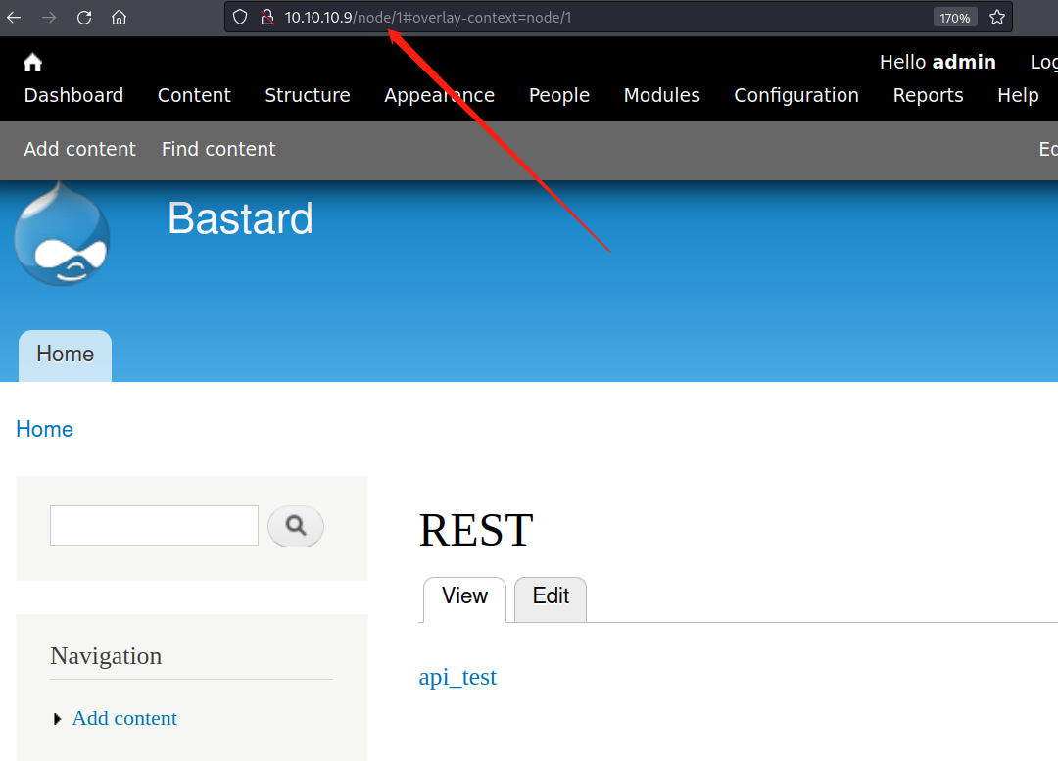Image resolution: width=1058 pixels, height=761 pixels.
Task: Click the shield tracking protection icon
Action: pyautogui.click(x=240, y=17)
